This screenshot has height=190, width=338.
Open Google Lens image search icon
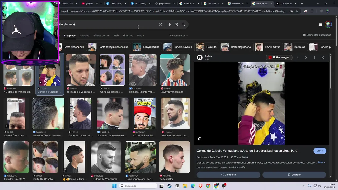tap(176, 25)
